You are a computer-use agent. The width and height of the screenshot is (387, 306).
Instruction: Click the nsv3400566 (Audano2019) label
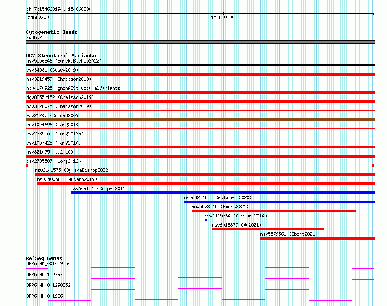point(67,179)
